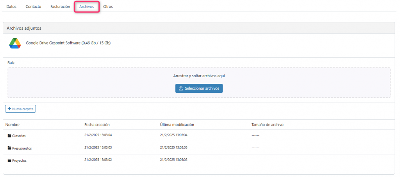Screen dimensions: 400x177
Task: Open the Proyectos folder by name
Action: (20, 161)
